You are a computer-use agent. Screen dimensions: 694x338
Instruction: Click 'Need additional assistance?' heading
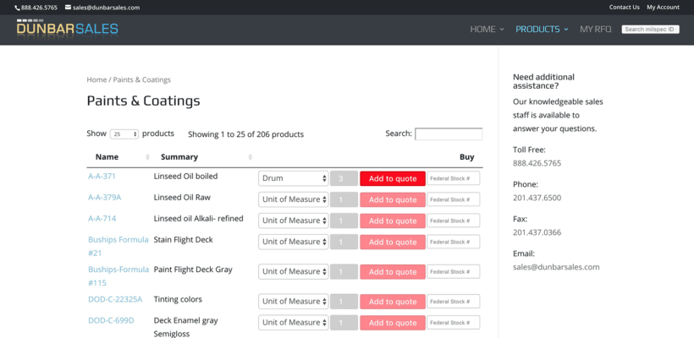(543, 81)
